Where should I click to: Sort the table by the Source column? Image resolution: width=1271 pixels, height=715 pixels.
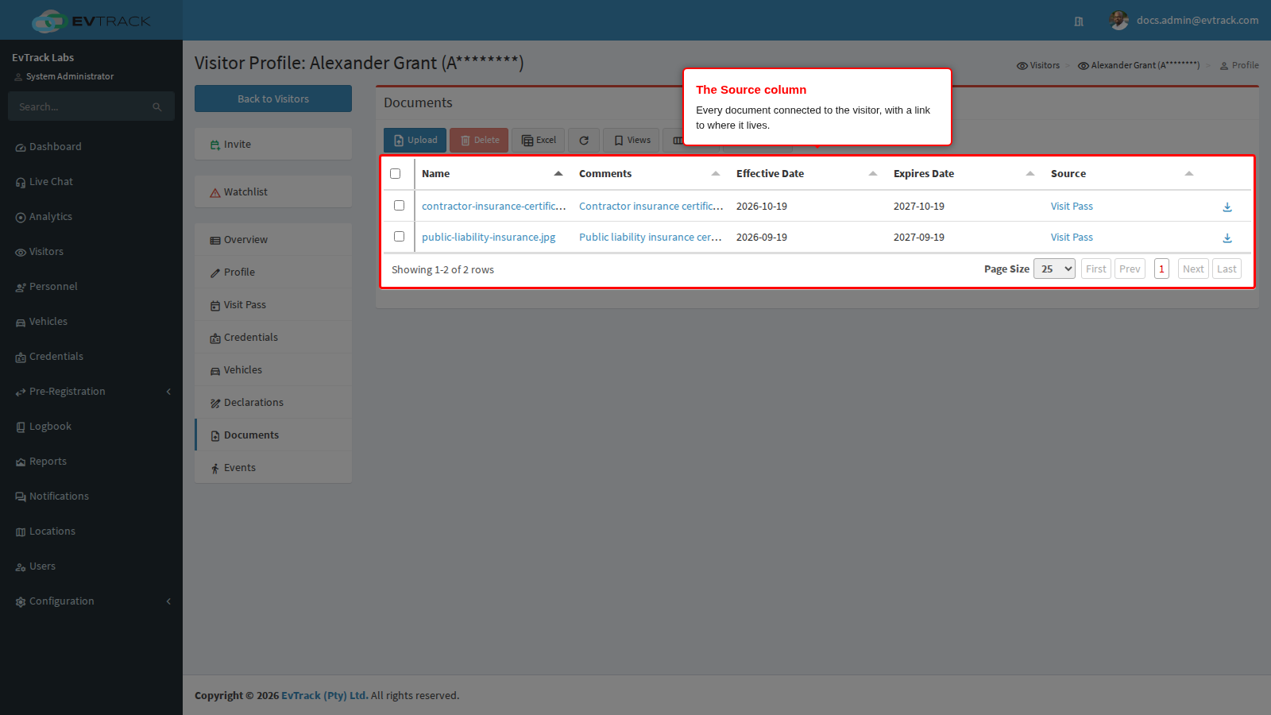pos(1122,174)
